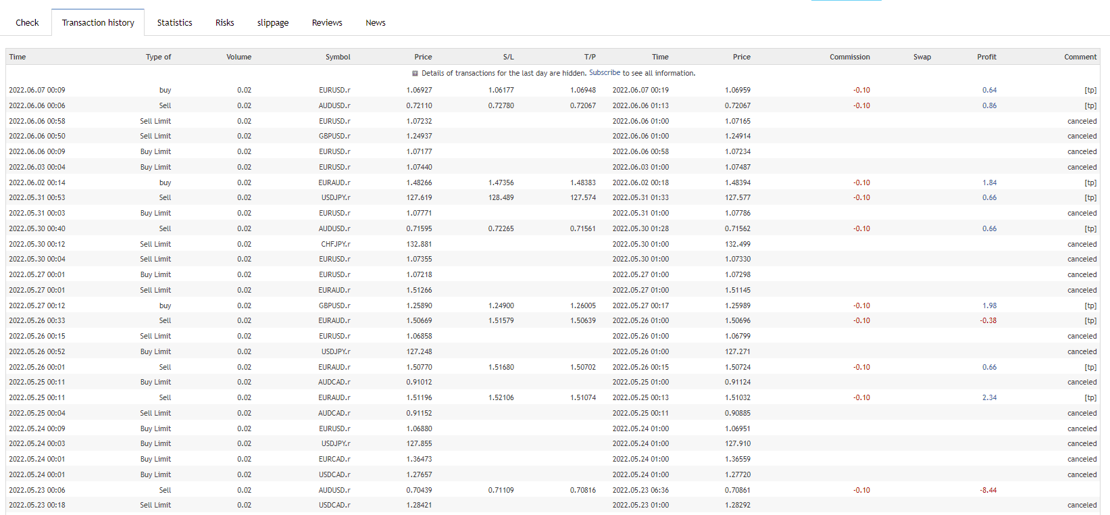The image size is (1110, 515).
Task: Click take profit value 1.26005
Action: (582, 305)
